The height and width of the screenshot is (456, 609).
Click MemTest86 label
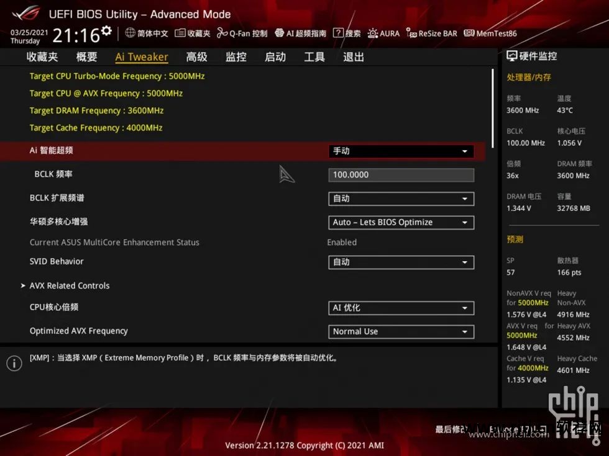(x=497, y=34)
